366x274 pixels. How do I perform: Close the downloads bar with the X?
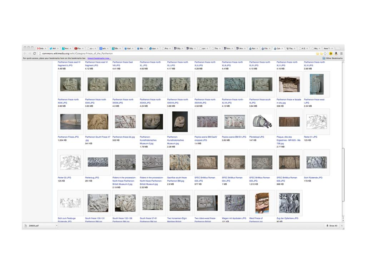coord(342,226)
